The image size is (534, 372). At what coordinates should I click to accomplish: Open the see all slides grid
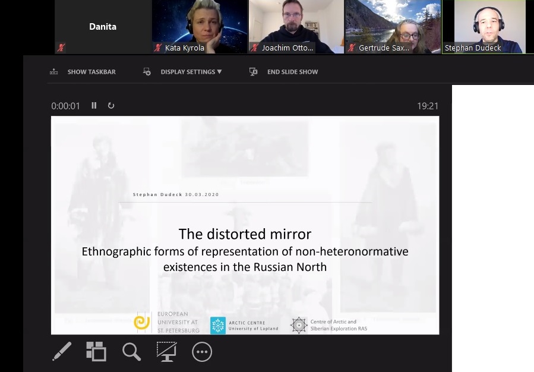(x=96, y=352)
